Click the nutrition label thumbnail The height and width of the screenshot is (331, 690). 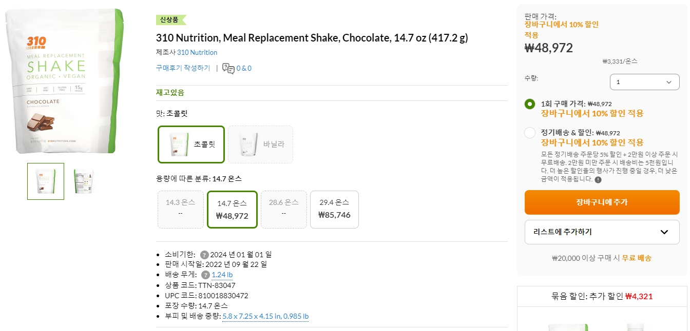coord(83,181)
